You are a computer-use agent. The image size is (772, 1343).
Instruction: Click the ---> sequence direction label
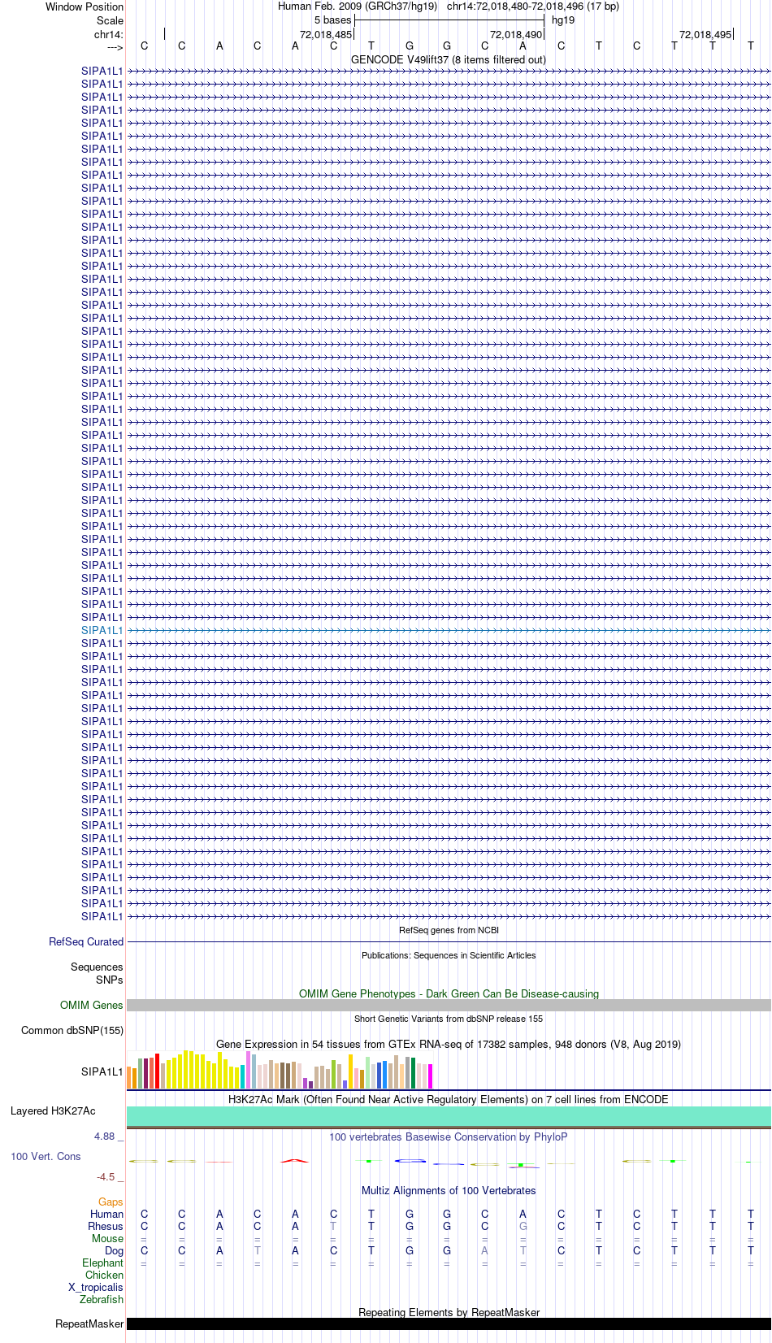[115, 47]
